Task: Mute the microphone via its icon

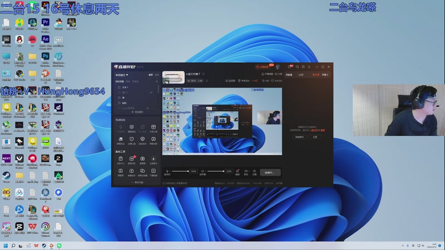Action: [166, 171]
